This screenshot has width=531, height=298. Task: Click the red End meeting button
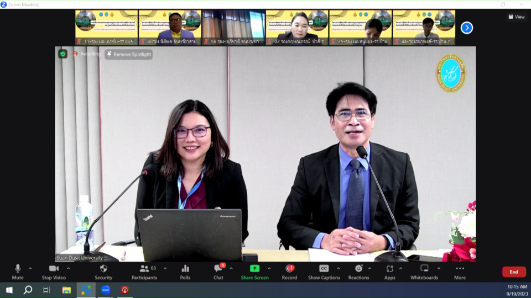(513, 272)
